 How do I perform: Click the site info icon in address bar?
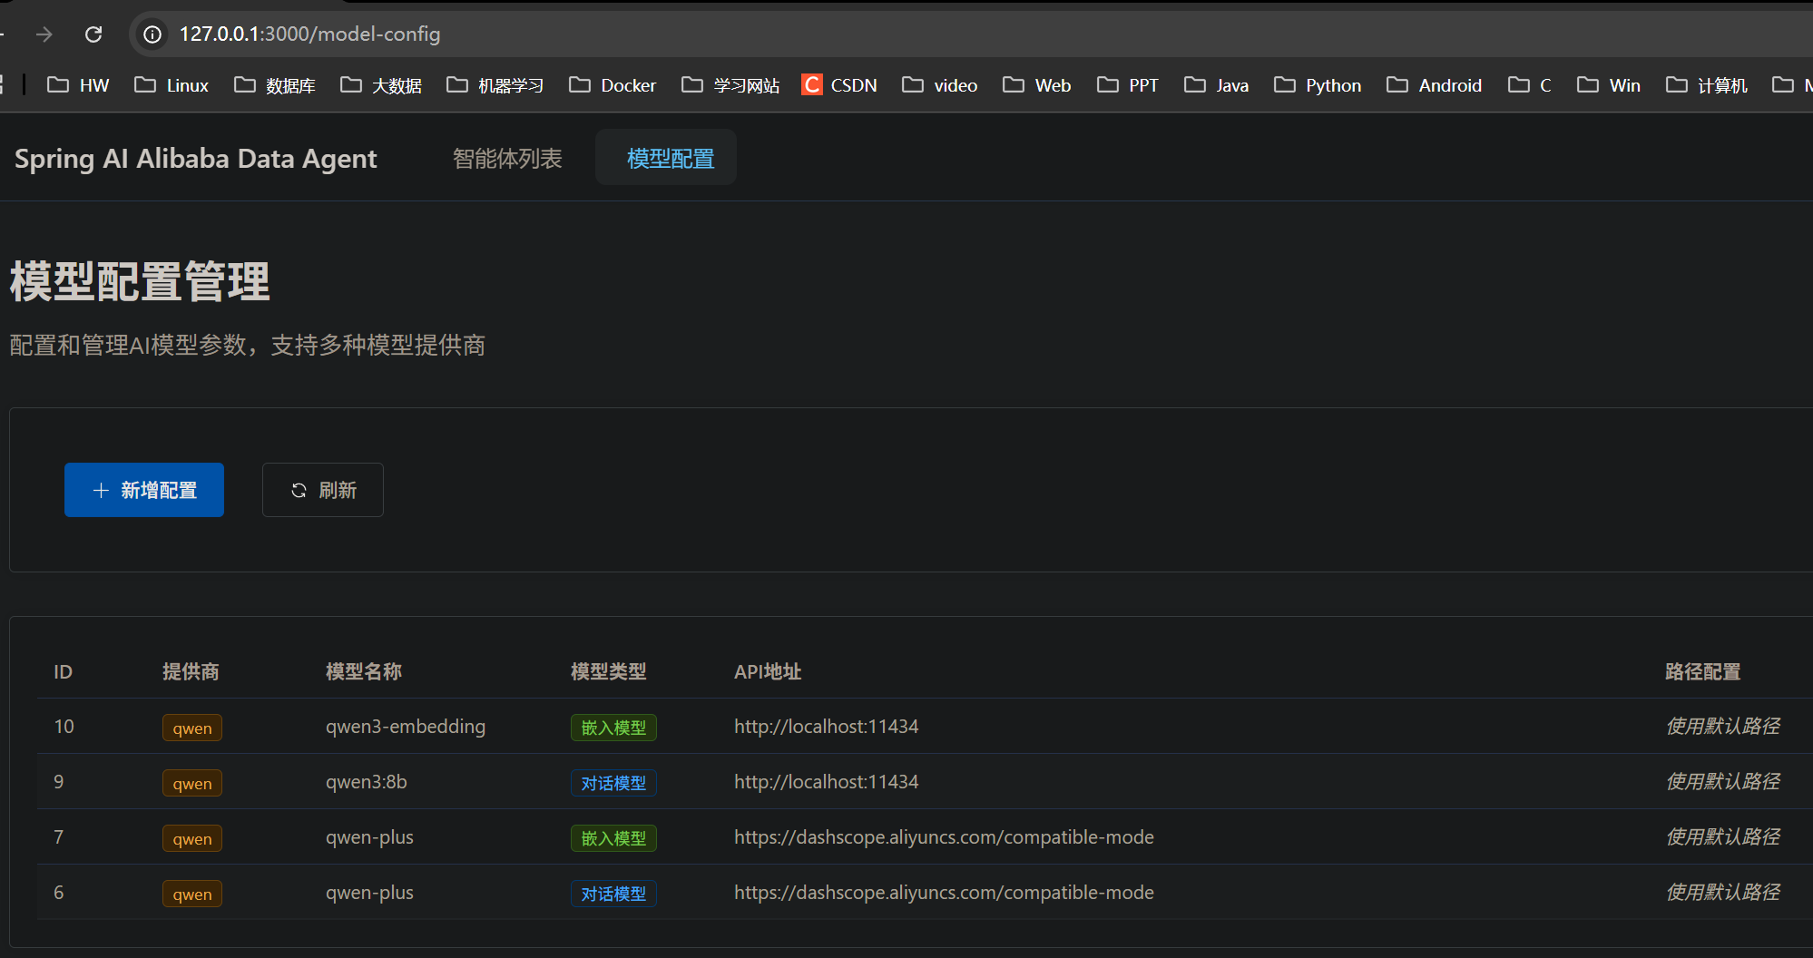click(152, 34)
